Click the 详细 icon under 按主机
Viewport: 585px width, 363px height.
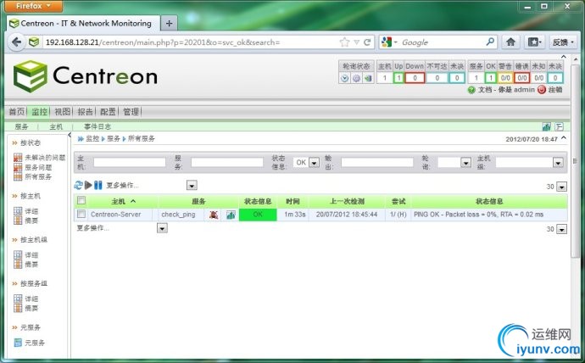coord(18,211)
